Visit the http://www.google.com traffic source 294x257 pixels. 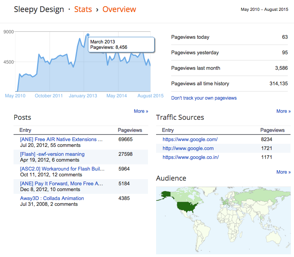(x=188, y=148)
